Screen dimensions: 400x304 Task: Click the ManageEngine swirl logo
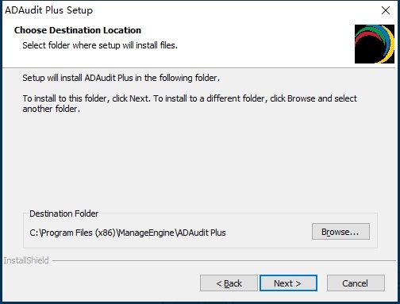click(x=375, y=44)
